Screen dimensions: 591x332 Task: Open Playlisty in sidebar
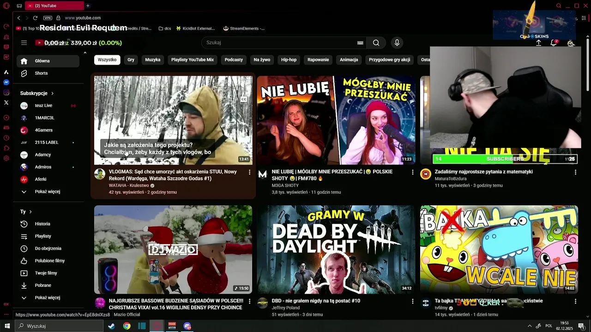click(48, 236)
